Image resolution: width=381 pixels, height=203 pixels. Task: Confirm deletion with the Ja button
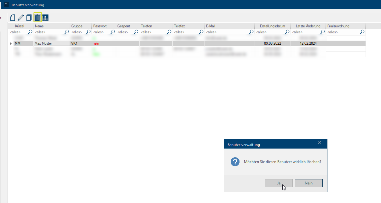pyautogui.click(x=279, y=183)
